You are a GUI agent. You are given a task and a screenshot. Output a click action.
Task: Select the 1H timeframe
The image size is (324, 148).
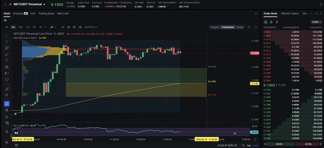(x=28, y=27)
